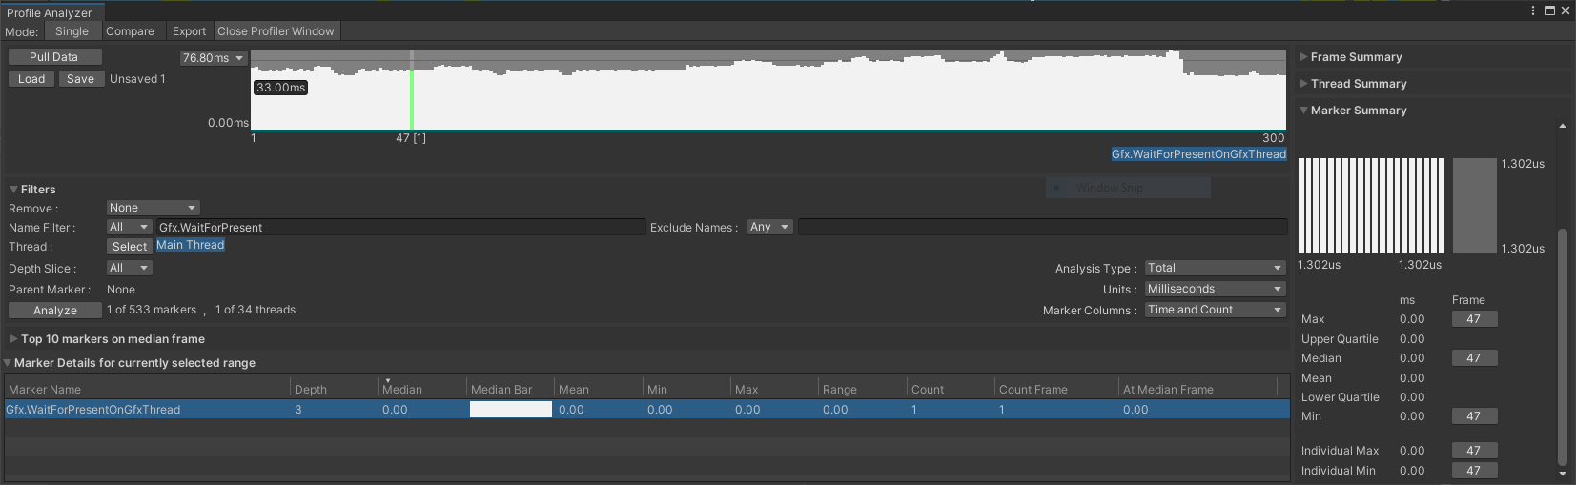Click the Median frame 47 button

click(1474, 358)
